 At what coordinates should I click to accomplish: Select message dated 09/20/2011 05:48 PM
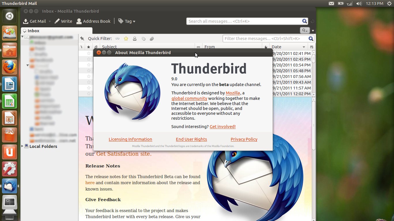coord(195,71)
